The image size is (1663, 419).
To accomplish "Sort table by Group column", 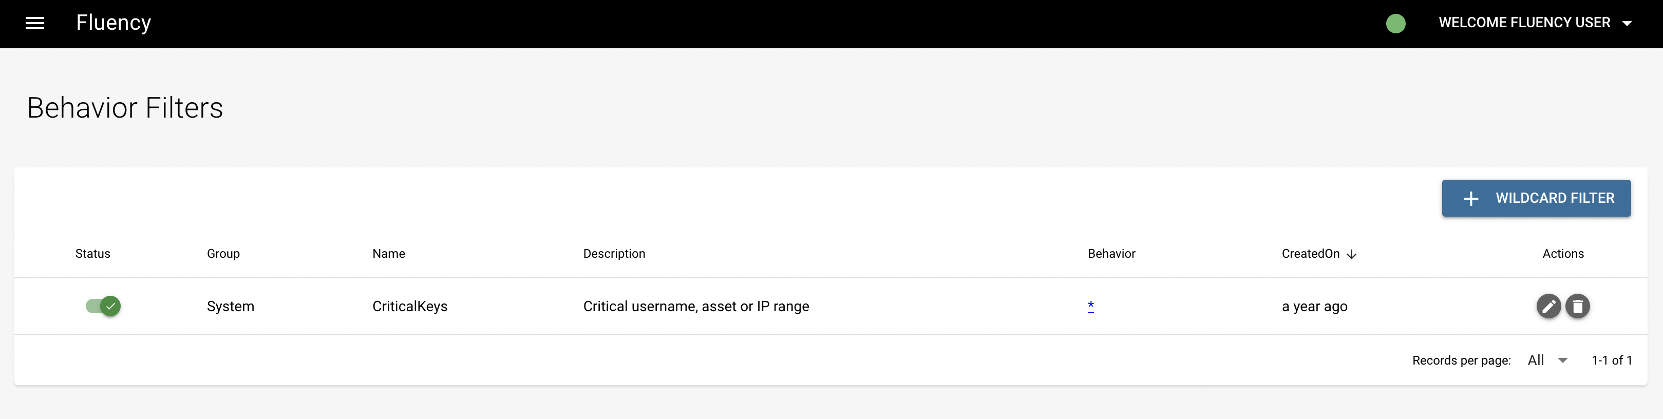I will (x=223, y=254).
